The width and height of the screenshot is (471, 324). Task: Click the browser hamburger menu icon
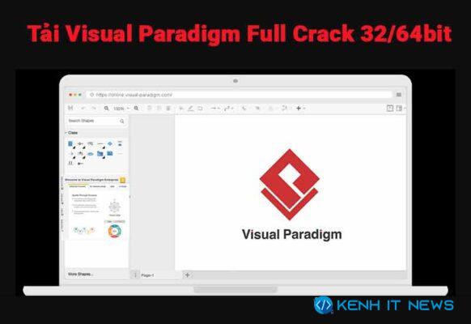[x=399, y=95]
